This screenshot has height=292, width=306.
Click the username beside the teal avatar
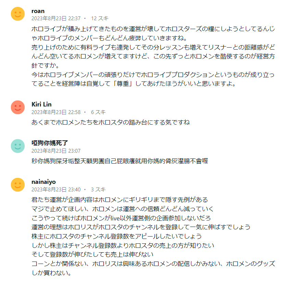pyautogui.click(x=50, y=143)
